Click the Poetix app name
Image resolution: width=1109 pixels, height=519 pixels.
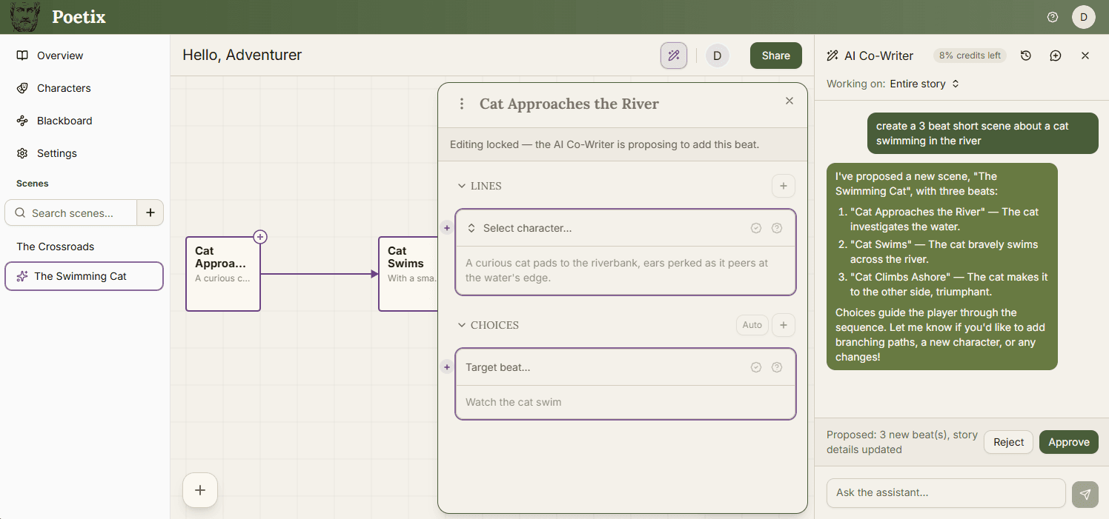(79, 17)
